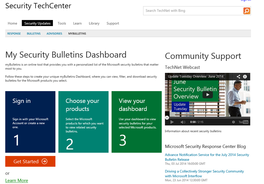Open the Home menu item
The height and width of the screenshot is (184, 264).
tap(12, 23)
